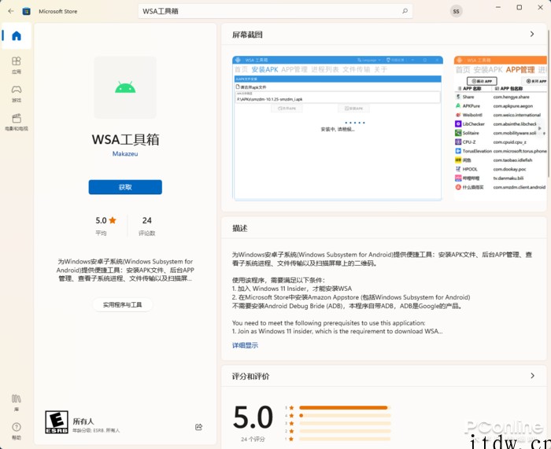
Task: Open the SS user profile avatar
Action: click(456, 11)
